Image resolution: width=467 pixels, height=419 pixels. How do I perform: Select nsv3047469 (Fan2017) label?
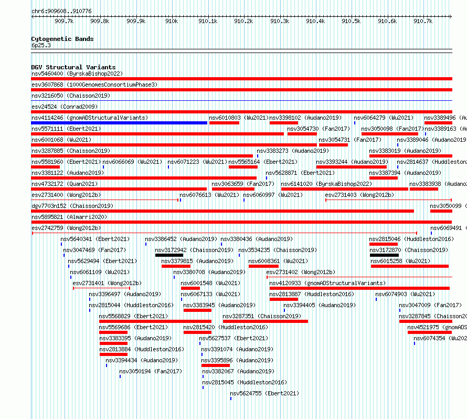[x=94, y=250]
